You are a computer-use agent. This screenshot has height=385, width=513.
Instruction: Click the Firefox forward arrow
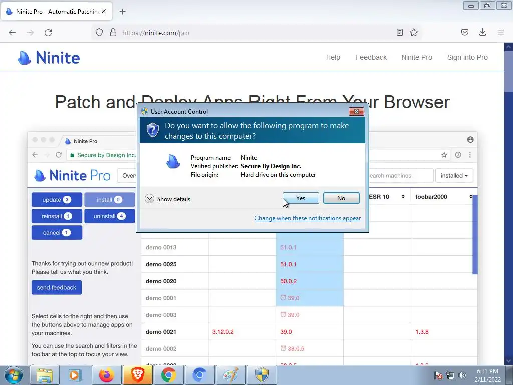[x=30, y=33]
